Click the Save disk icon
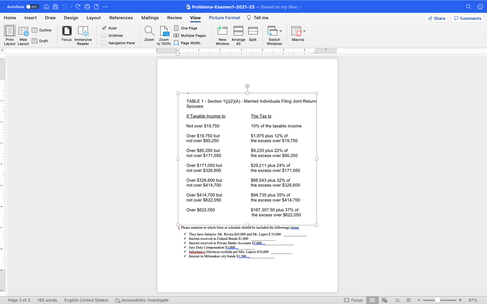Screen dimensions: 487x304 click(55, 7)
